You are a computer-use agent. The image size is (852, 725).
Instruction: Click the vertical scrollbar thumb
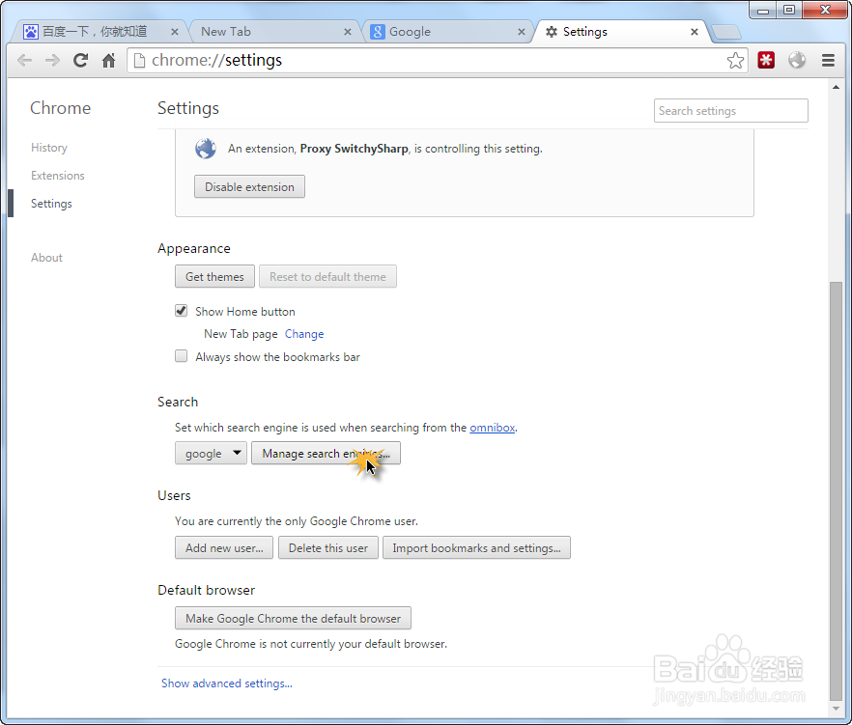(x=836, y=491)
